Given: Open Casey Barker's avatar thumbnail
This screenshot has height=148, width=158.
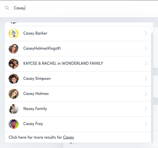Looking at the screenshot, I should [x=13, y=34].
